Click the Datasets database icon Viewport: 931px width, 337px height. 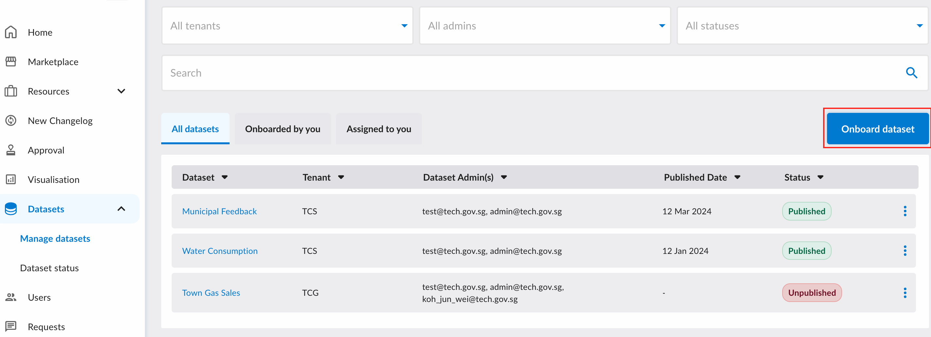(11, 209)
